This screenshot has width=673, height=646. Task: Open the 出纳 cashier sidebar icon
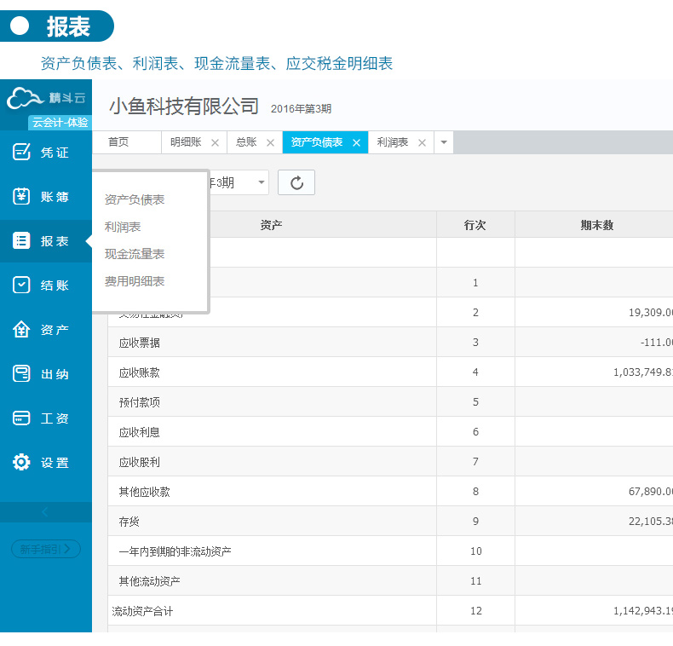pos(21,373)
